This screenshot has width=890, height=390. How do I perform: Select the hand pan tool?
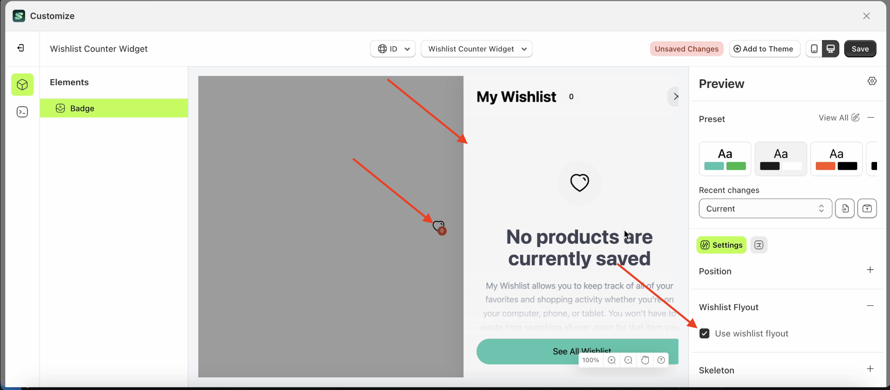(645, 360)
